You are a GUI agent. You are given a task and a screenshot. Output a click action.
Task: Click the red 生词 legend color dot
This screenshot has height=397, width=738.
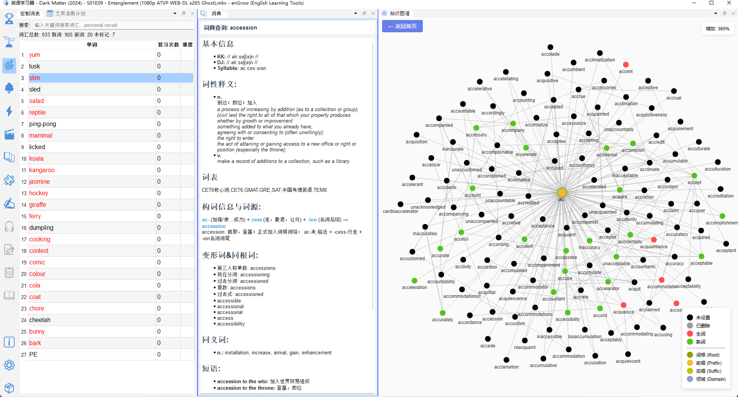(x=690, y=334)
